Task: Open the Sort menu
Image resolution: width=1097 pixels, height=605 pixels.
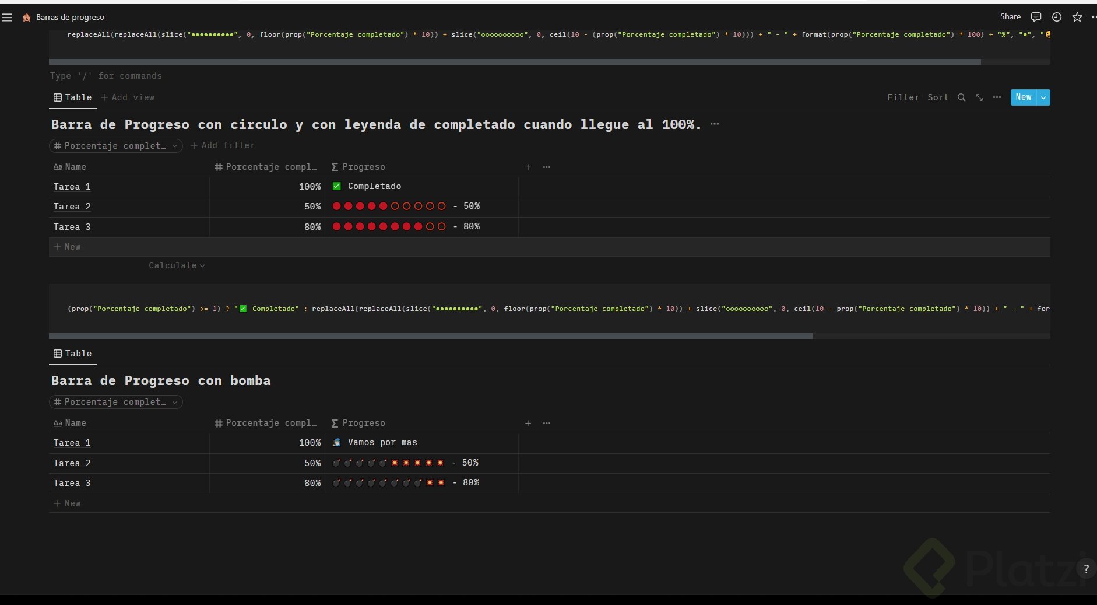Action: [x=938, y=97]
